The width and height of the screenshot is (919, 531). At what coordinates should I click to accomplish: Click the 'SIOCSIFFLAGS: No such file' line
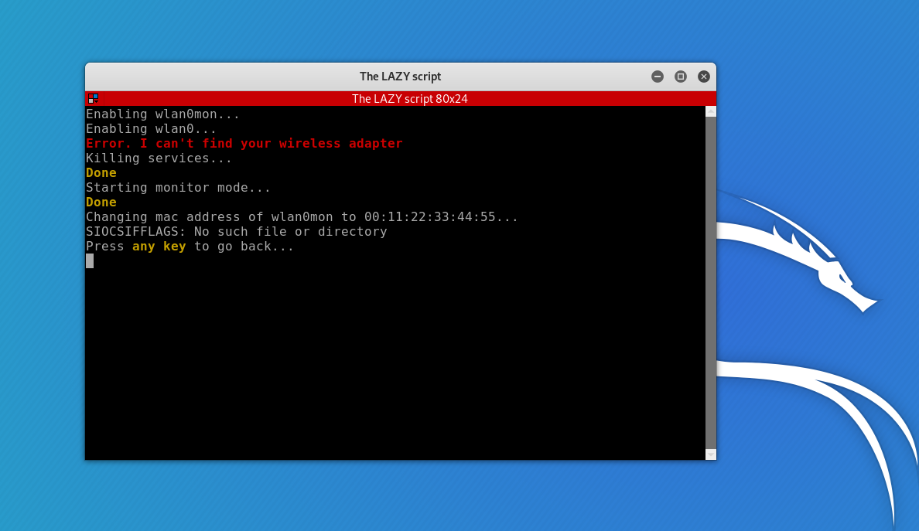click(x=237, y=231)
